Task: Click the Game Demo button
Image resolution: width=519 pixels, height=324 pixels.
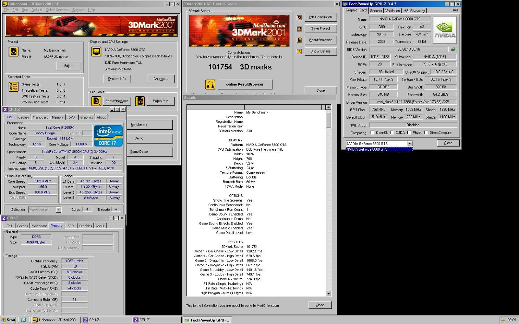Action: pyautogui.click(x=150, y=152)
